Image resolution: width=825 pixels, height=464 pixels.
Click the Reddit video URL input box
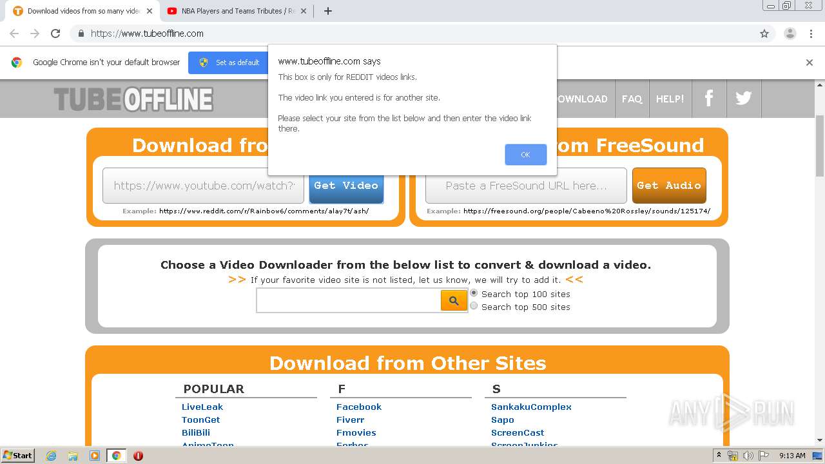[203, 186]
